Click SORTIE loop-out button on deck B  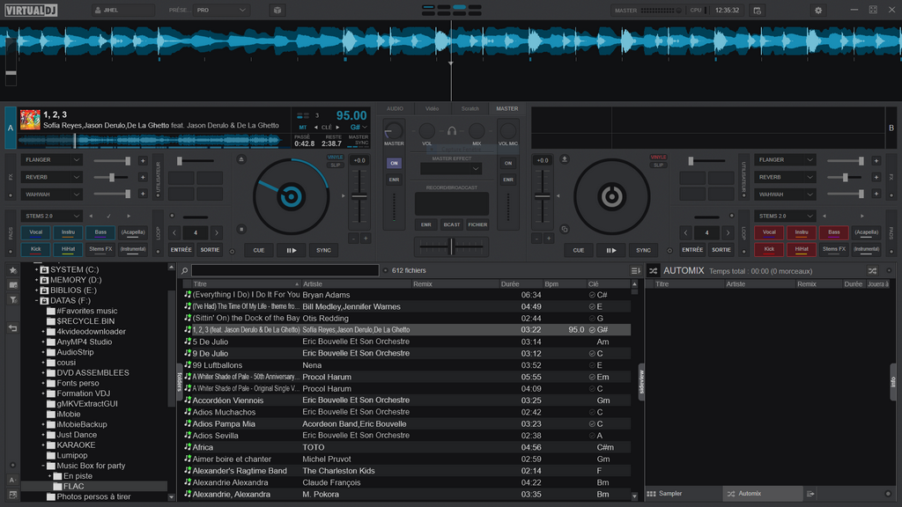(x=721, y=250)
